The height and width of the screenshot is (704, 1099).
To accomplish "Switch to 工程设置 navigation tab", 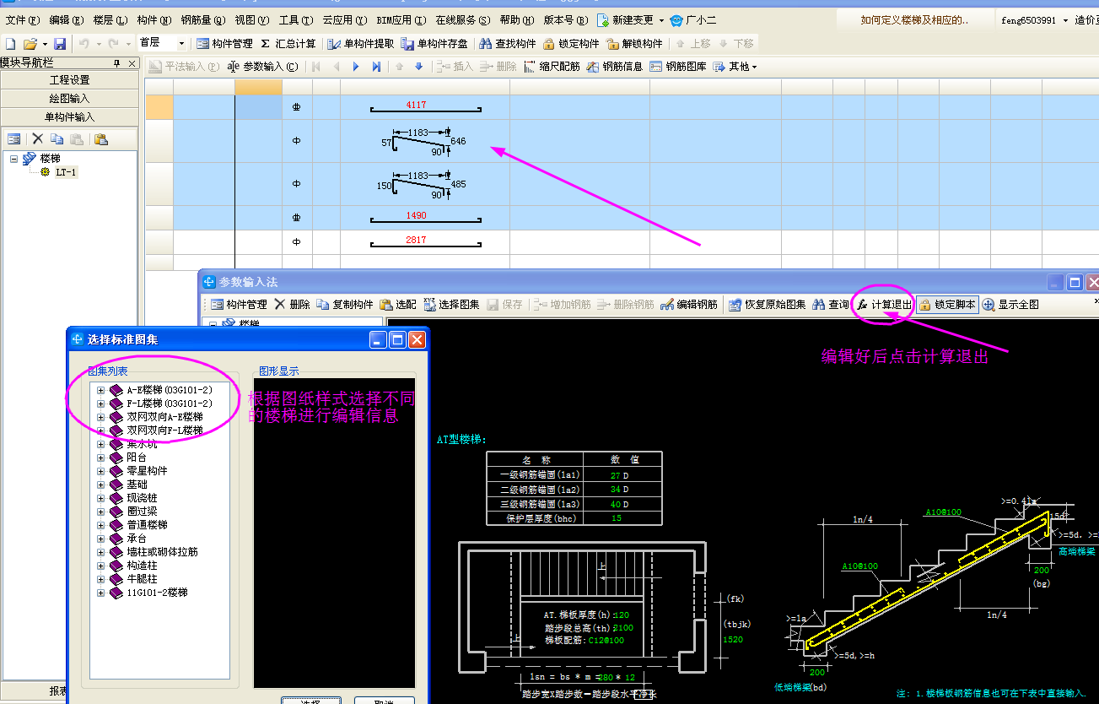I will click(x=69, y=80).
